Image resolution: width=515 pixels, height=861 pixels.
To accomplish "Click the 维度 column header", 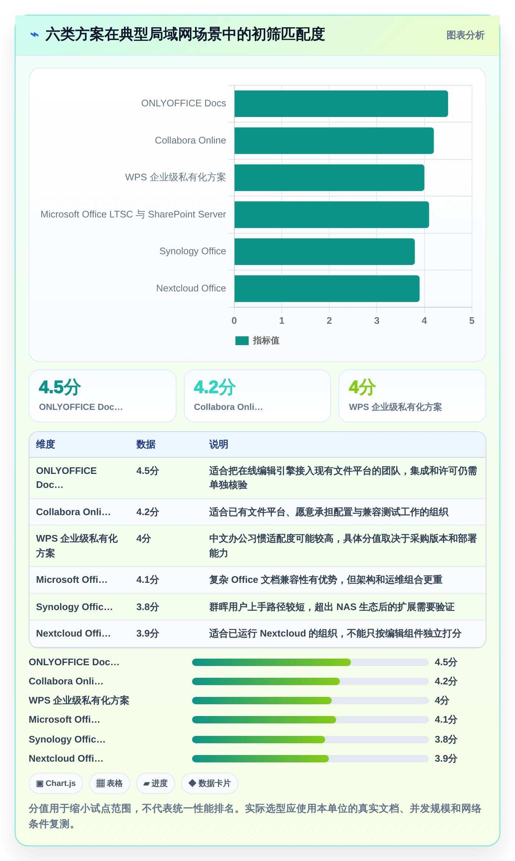I will [x=46, y=444].
